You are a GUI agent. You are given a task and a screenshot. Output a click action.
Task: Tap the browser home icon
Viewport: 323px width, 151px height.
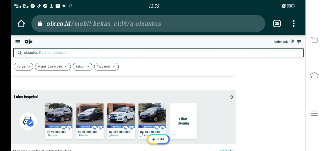coord(21,24)
